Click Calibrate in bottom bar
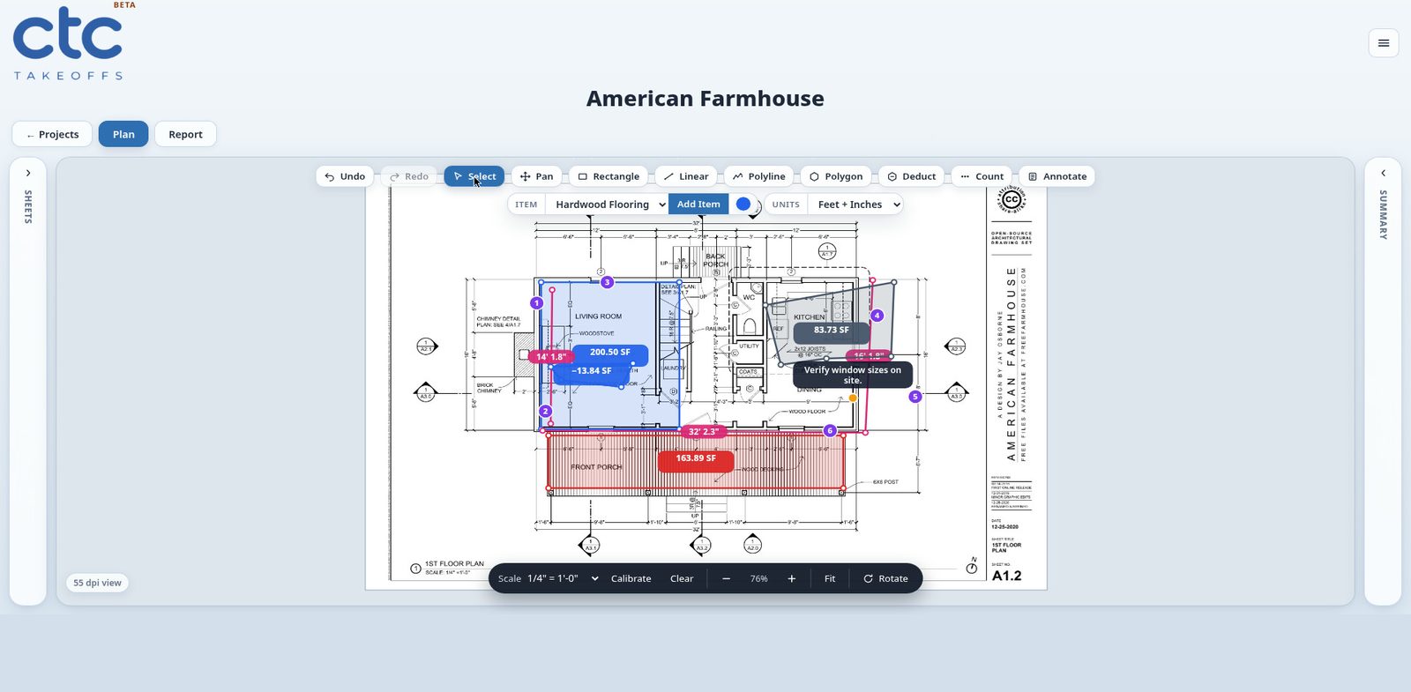The height and width of the screenshot is (692, 1411). click(631, 578)
